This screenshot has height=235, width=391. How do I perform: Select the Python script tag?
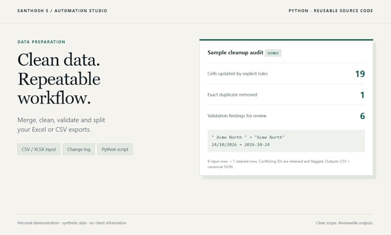[x=115, y=149]
